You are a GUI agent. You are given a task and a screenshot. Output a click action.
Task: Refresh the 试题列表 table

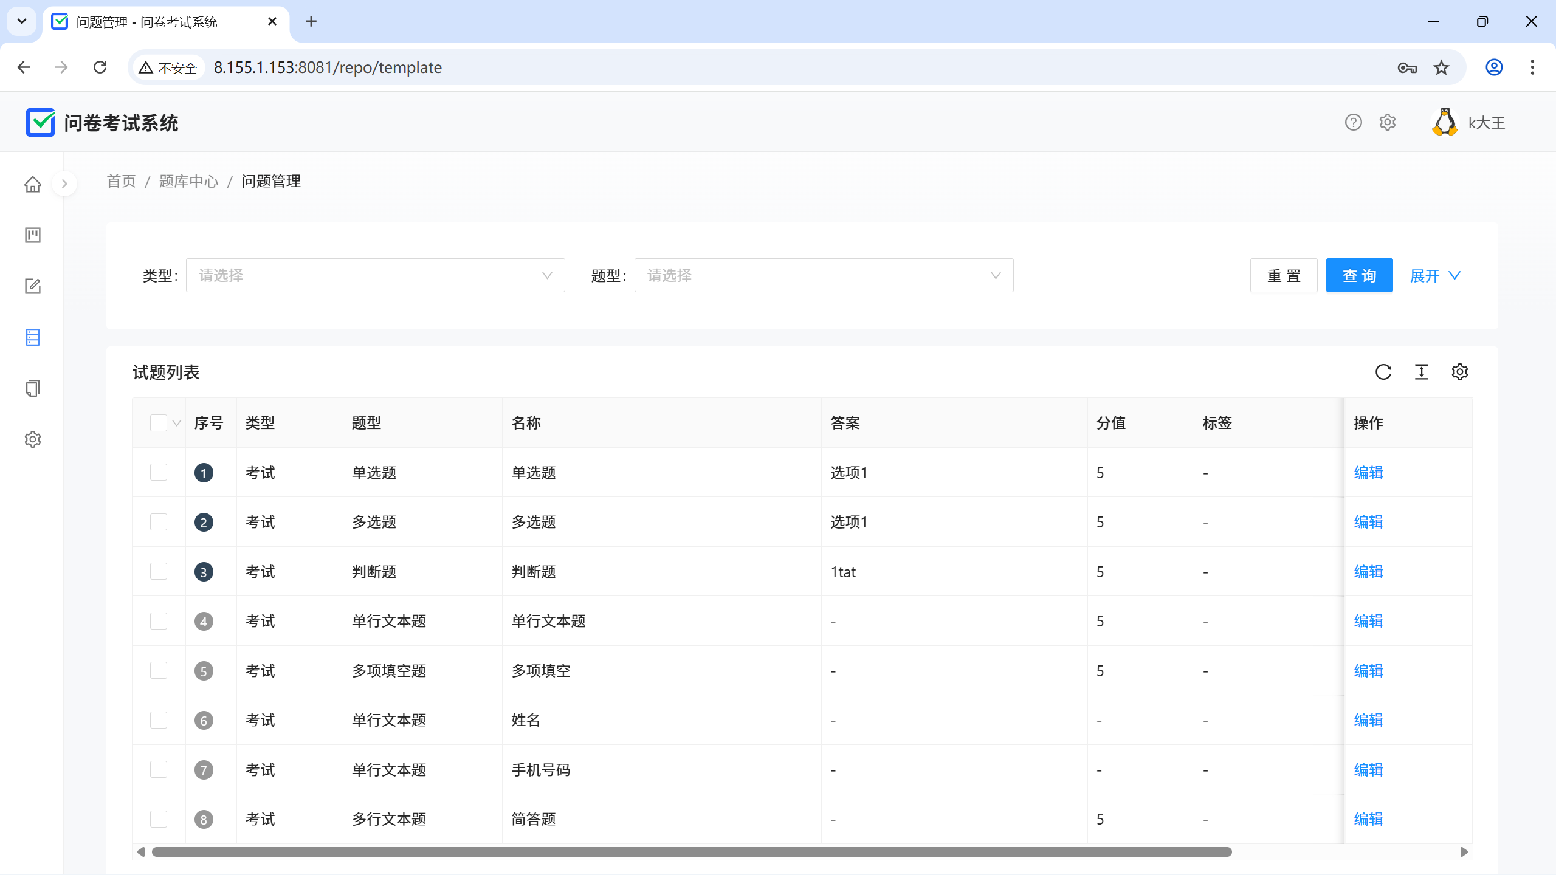click(1383, 372)
